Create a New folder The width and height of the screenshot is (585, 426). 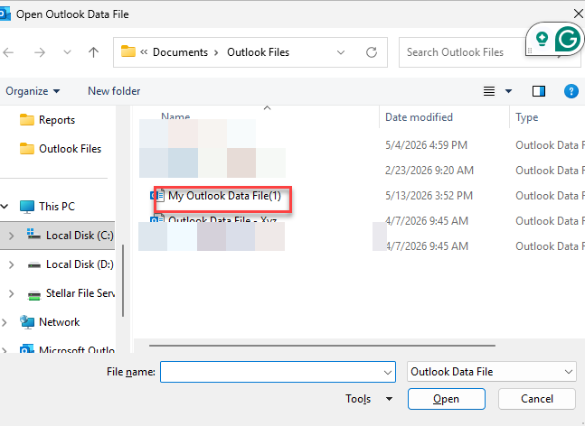pos(114,91)
